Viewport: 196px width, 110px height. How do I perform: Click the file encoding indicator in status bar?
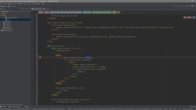coord(180,109)
